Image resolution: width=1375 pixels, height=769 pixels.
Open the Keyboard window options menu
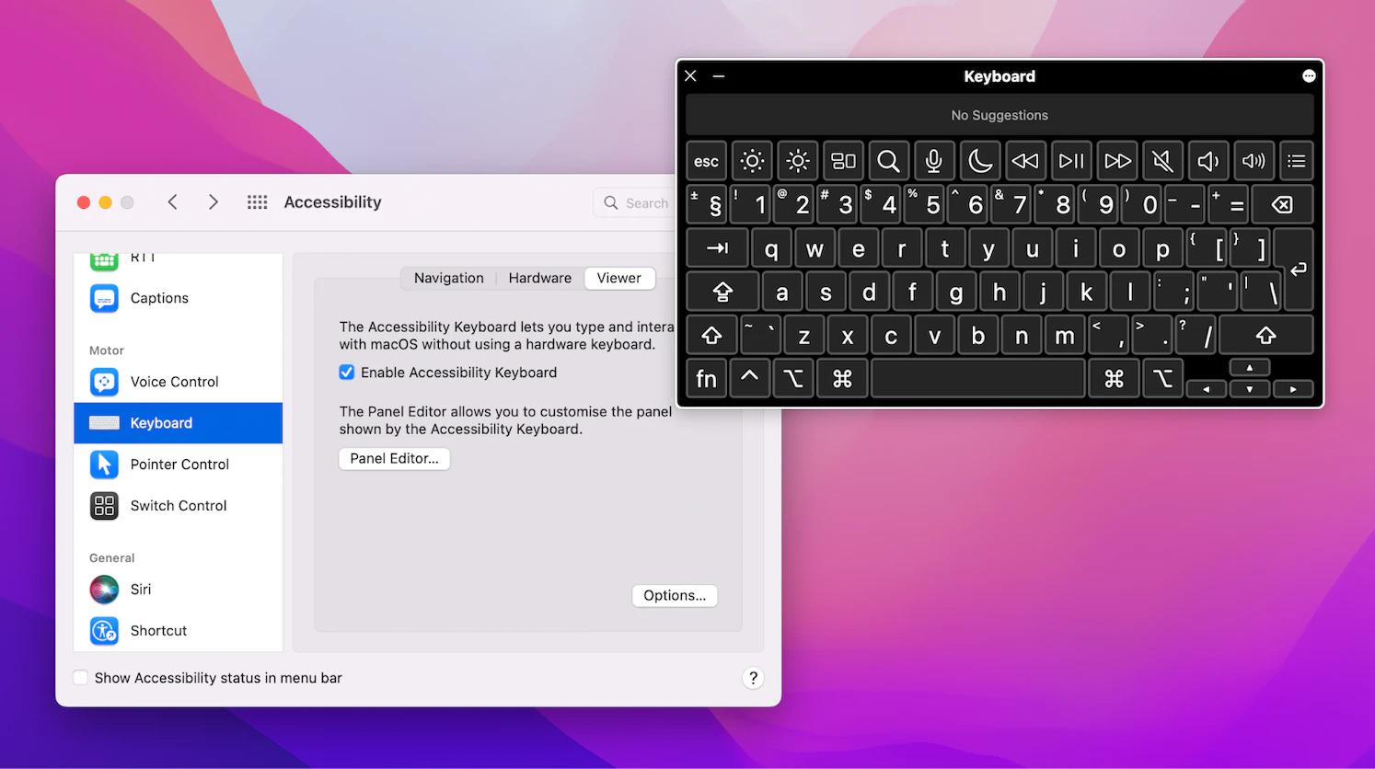pos(1309,75)
